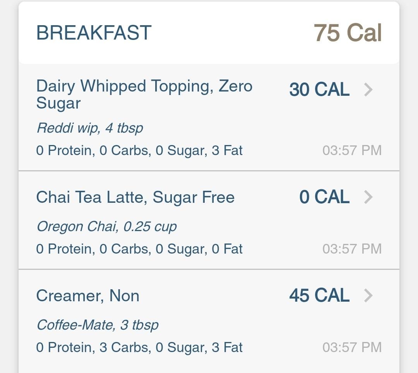
Task: Tap the 30 CAL value
Action: tap(319, 90)
